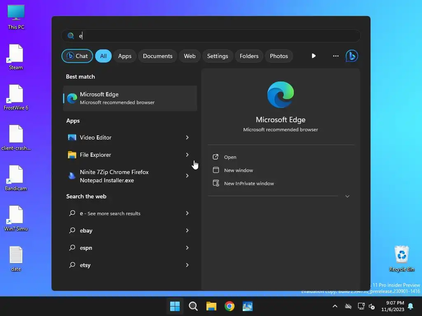
Task: Open the three-dot options menu
Action: pos(335,56)
